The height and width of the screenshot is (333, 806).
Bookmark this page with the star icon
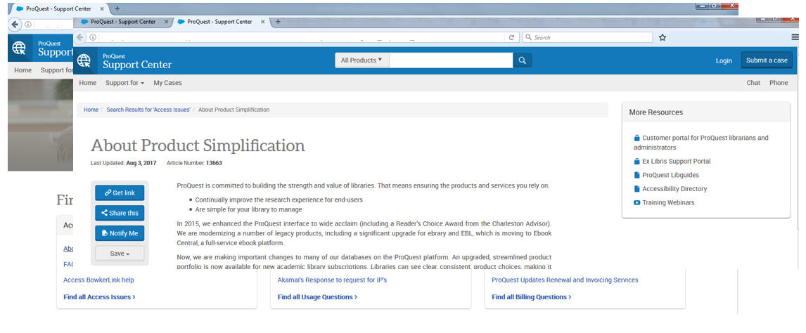(x=663, y=37)
